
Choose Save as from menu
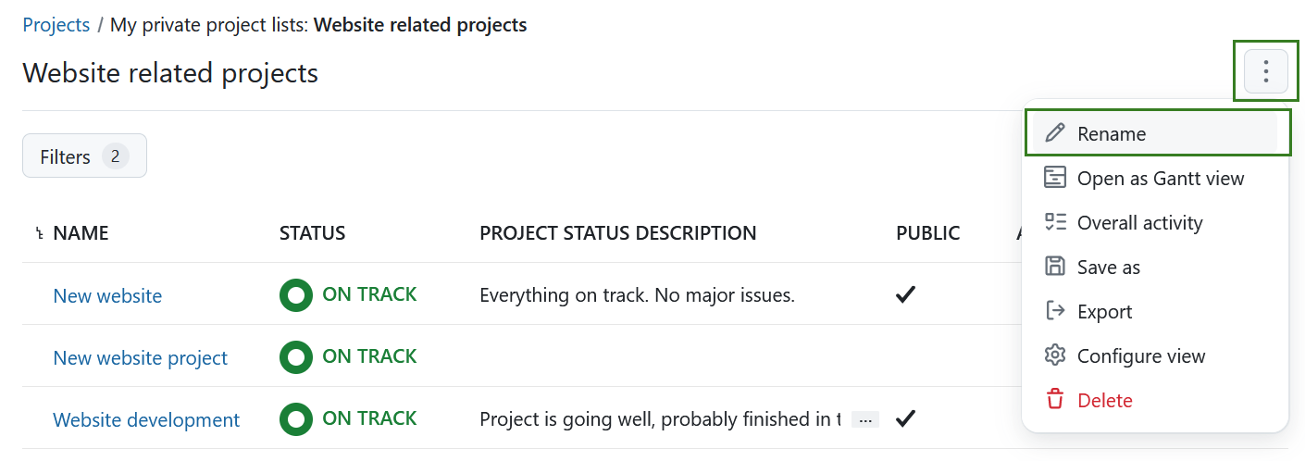point(1109,267)
